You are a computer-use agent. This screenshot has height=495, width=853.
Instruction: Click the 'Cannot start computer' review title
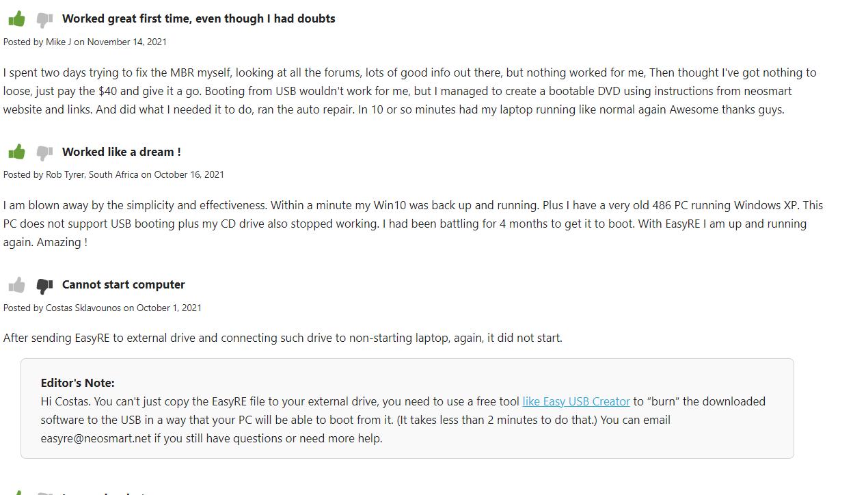tap(123, 284)
